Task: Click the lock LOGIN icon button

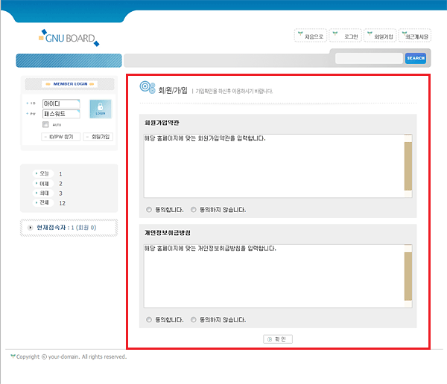Action: [100, 109]
